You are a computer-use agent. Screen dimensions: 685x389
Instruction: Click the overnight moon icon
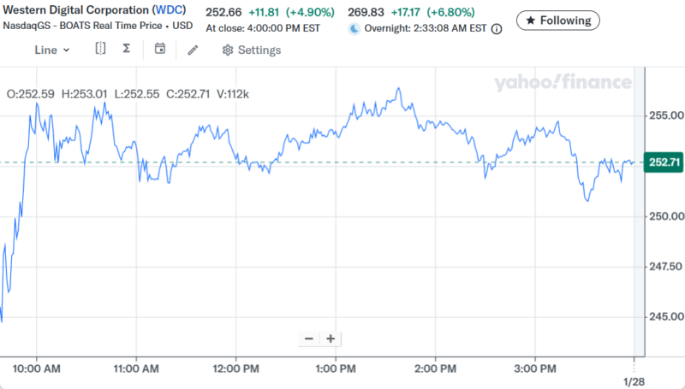coord(354,28)
